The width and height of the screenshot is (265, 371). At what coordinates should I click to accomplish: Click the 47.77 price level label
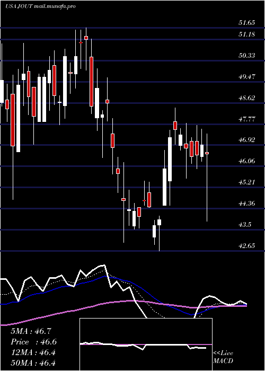[246, 119]
